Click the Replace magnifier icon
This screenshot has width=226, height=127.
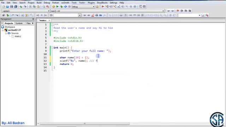pos(48,7)
